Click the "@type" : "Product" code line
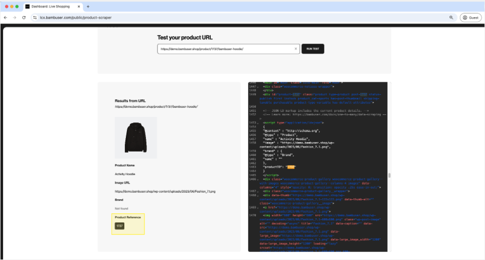 pos(280,135)
